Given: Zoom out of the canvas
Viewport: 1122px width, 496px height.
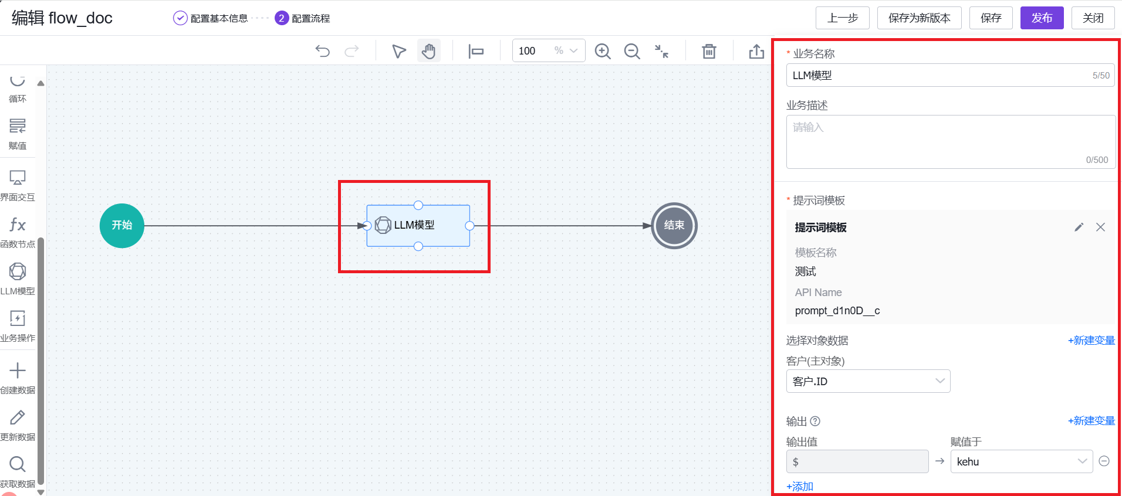Looking at the screenshot, I should point(632,51).
